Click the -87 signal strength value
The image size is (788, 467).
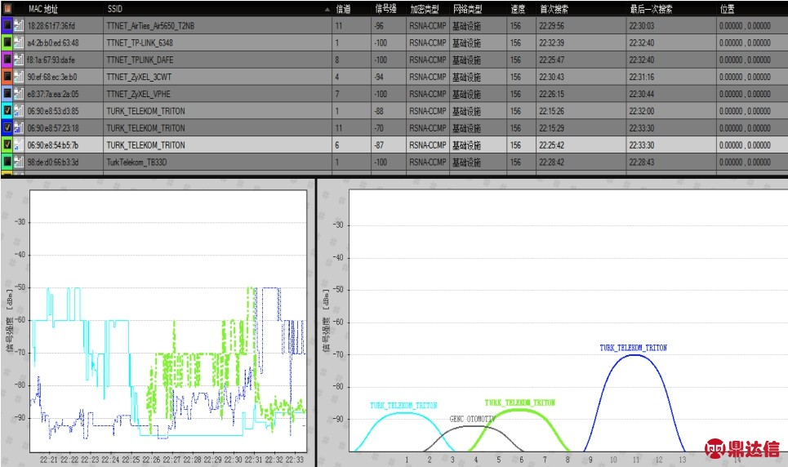[x=379, y=145]
